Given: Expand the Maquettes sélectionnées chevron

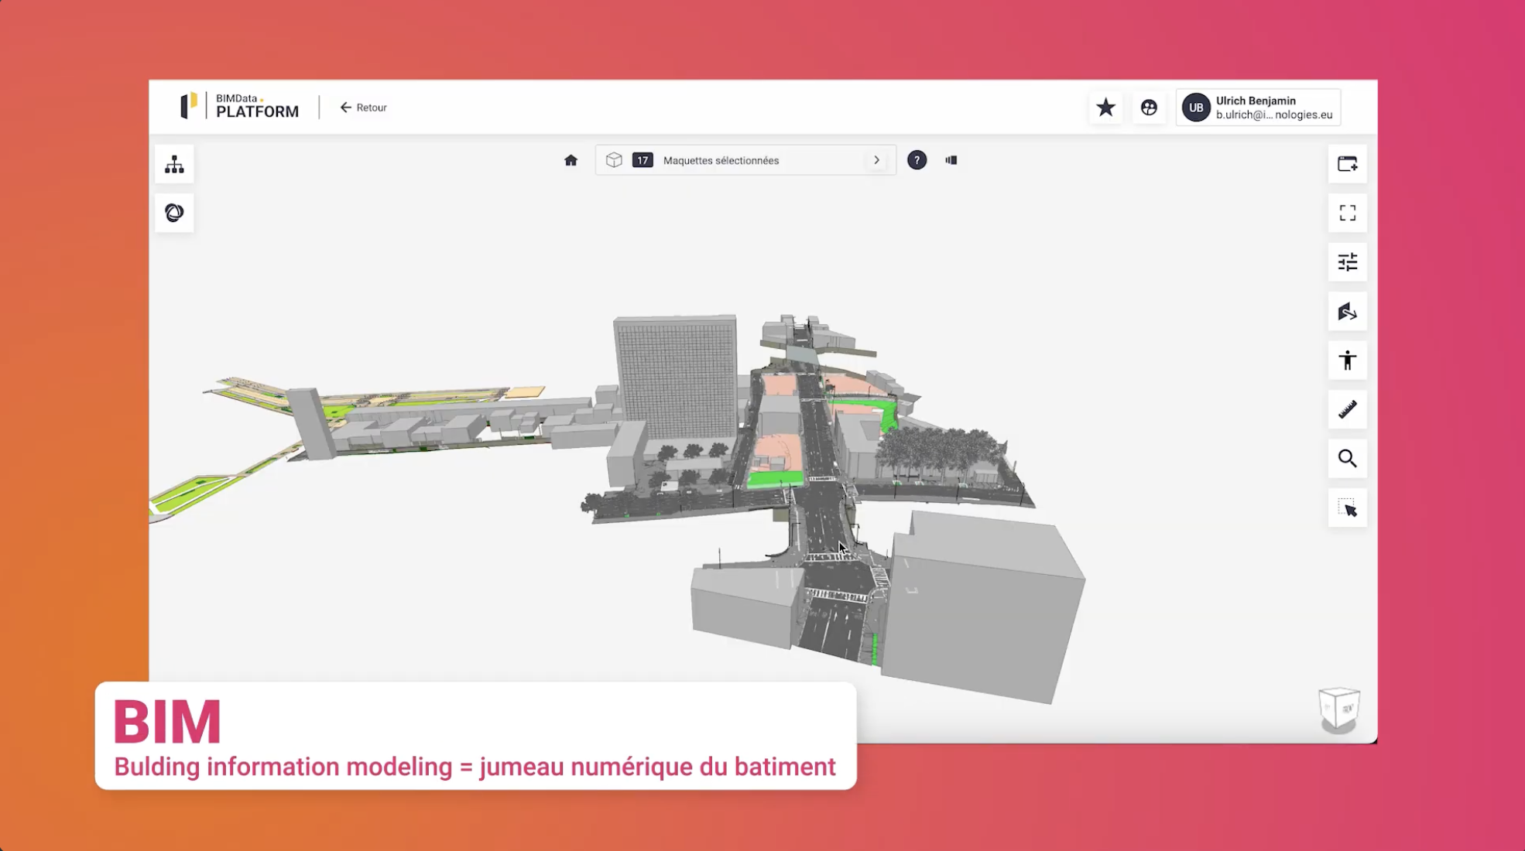Looking at the screenshot, I should click(x=876, y=160).
